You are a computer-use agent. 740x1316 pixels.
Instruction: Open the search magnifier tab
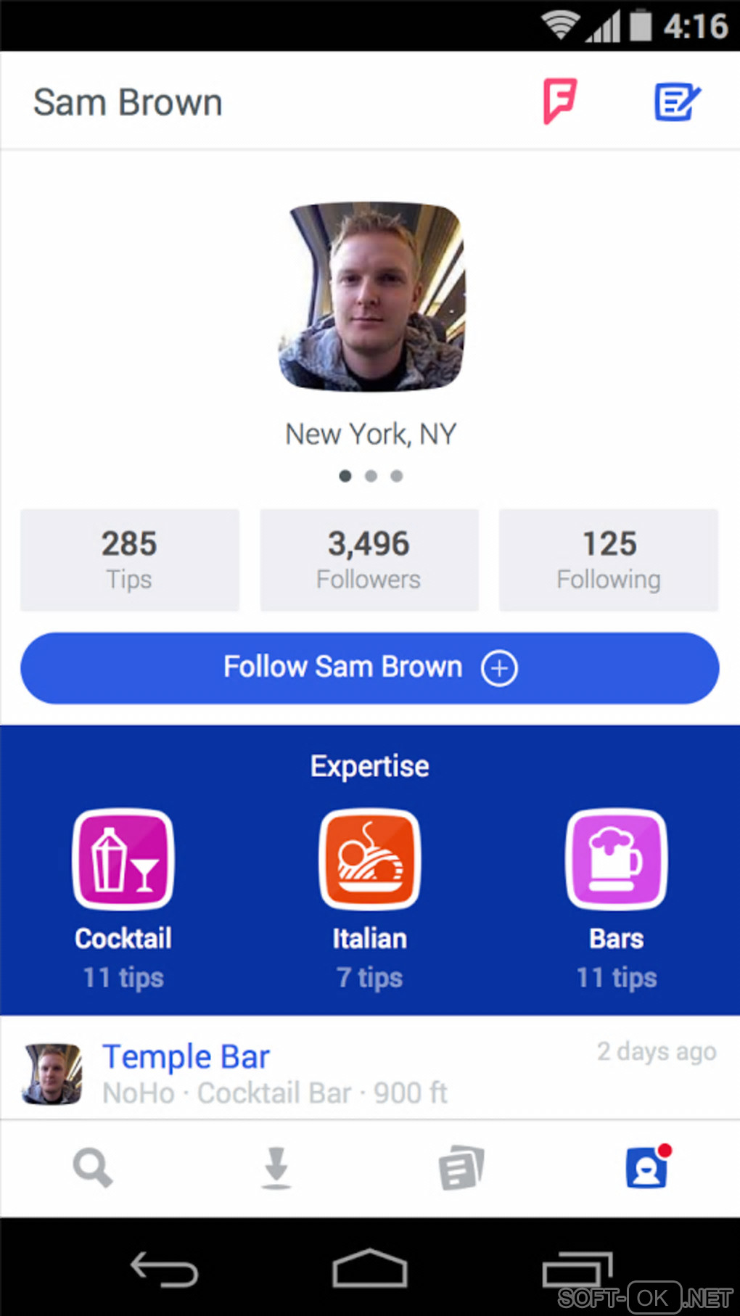click(93, 1167)
